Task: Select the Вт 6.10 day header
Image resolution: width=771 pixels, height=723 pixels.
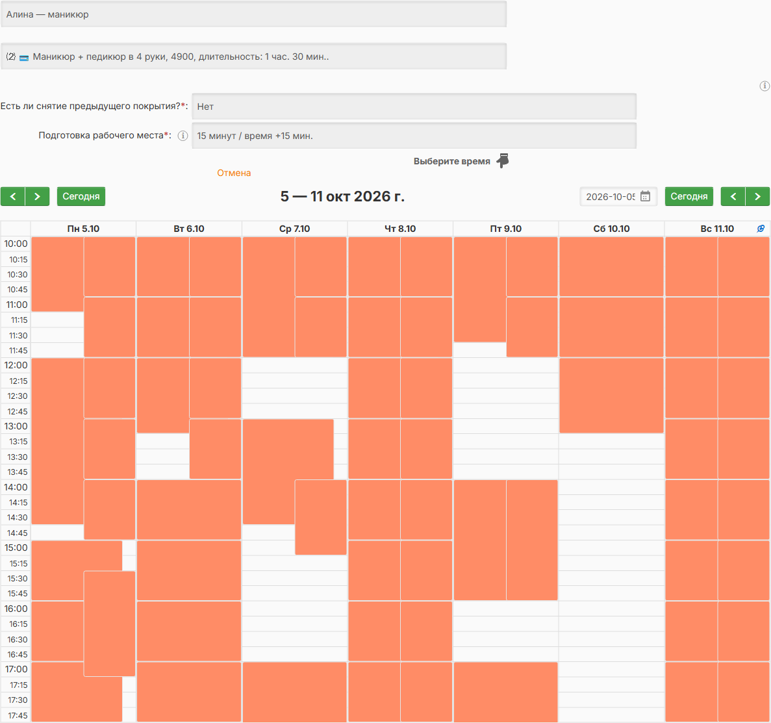Action: (189, 229)
